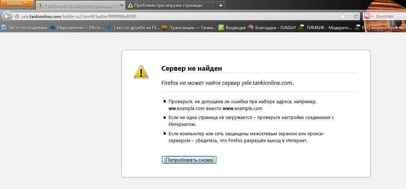Viewport: 406px width, 189px height.
Task: Click the 'Попробовать снова' button
Action: (189, 160)
